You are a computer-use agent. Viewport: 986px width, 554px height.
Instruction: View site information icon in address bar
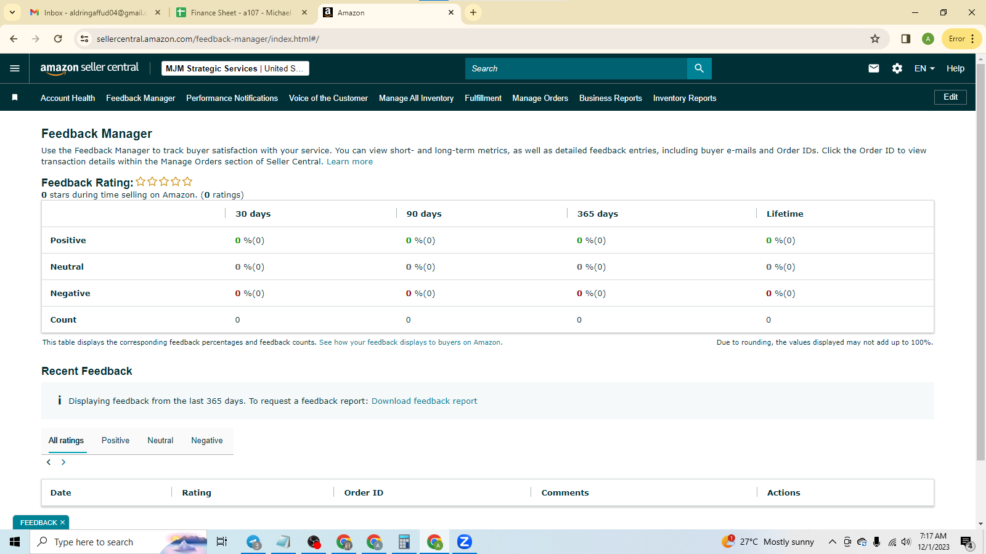(85, 39)
